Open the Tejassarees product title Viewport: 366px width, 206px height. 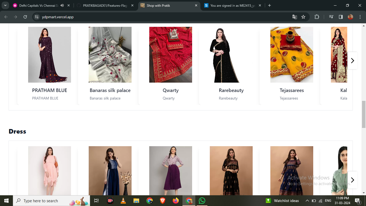click(x=292, y=90)
